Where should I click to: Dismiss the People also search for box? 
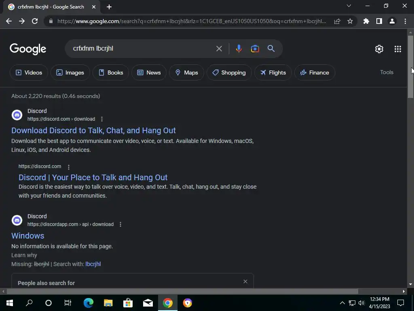pyautogui.click(x=245, y=281)
